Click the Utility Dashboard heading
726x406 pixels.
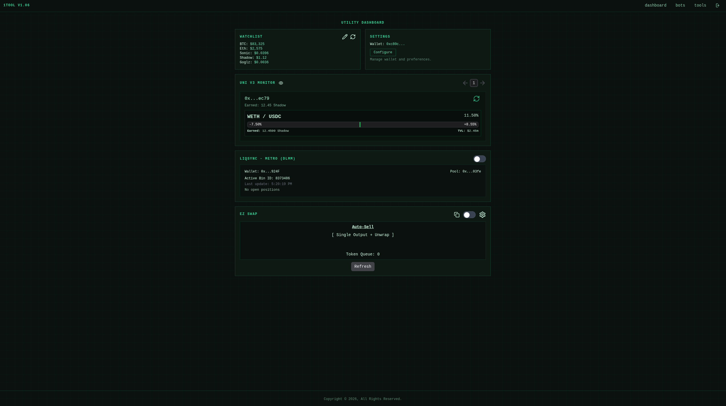pos(363,23)
